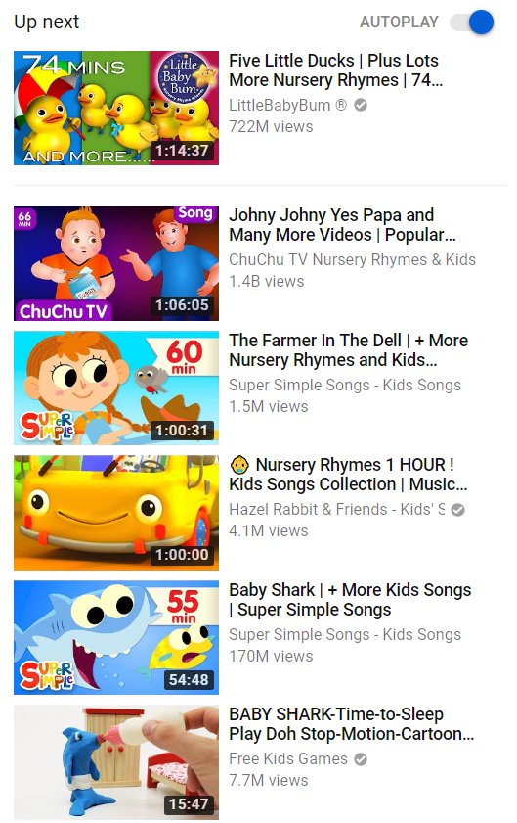Viewport: 517px width, 823px height.
Task: Click the baby emoji in Nursery Rhymes title
Action: 239,465
